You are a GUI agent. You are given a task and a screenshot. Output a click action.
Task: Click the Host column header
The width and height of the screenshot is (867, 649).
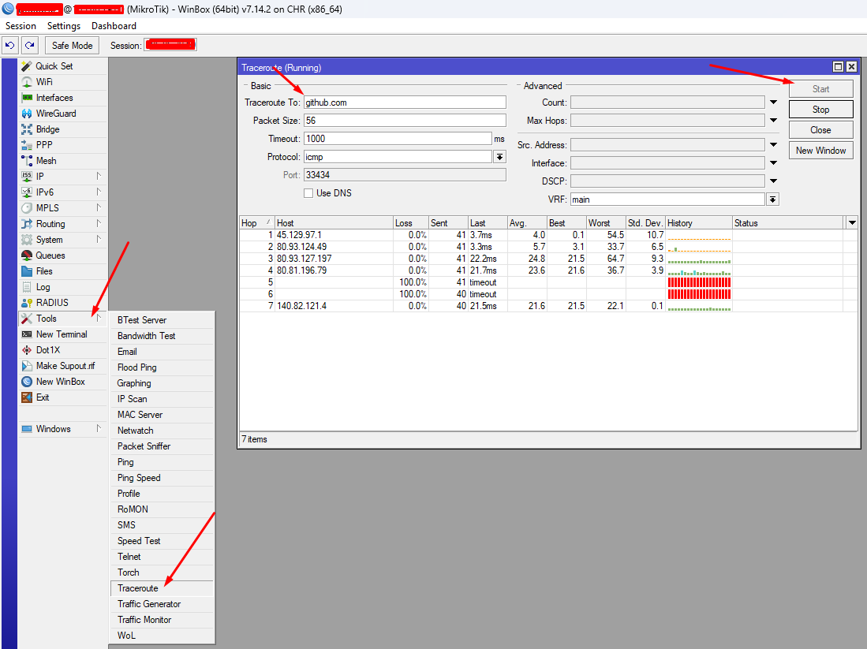(x=334, y=223)
